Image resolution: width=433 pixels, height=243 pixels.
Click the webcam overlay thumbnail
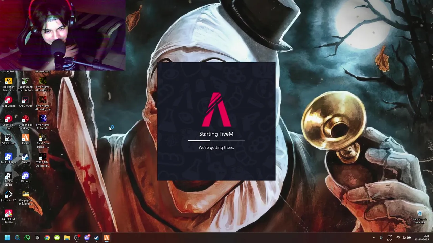pyautogui.click(x=63, y=35)
